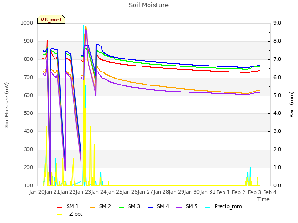298x223 pixels.
Task: Select the SM 5 legend label
Action: point(192,206)
